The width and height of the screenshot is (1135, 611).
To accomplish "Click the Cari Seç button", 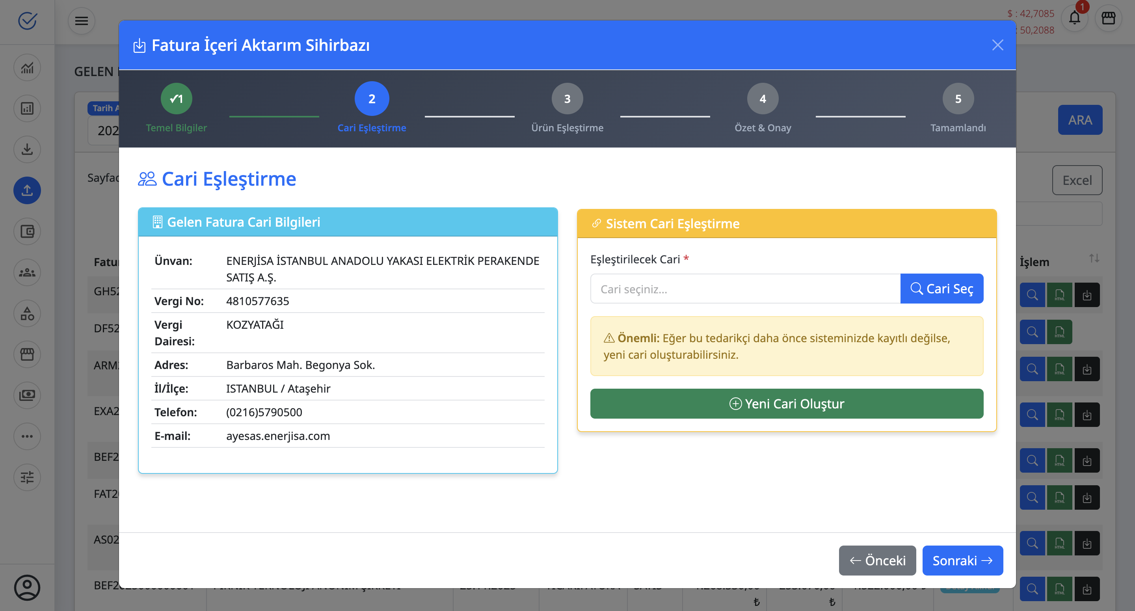I will [x=941, y=289].
